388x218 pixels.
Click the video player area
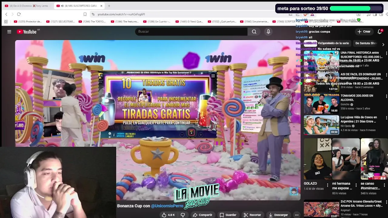pyautogui.click(x=158, y=120)
